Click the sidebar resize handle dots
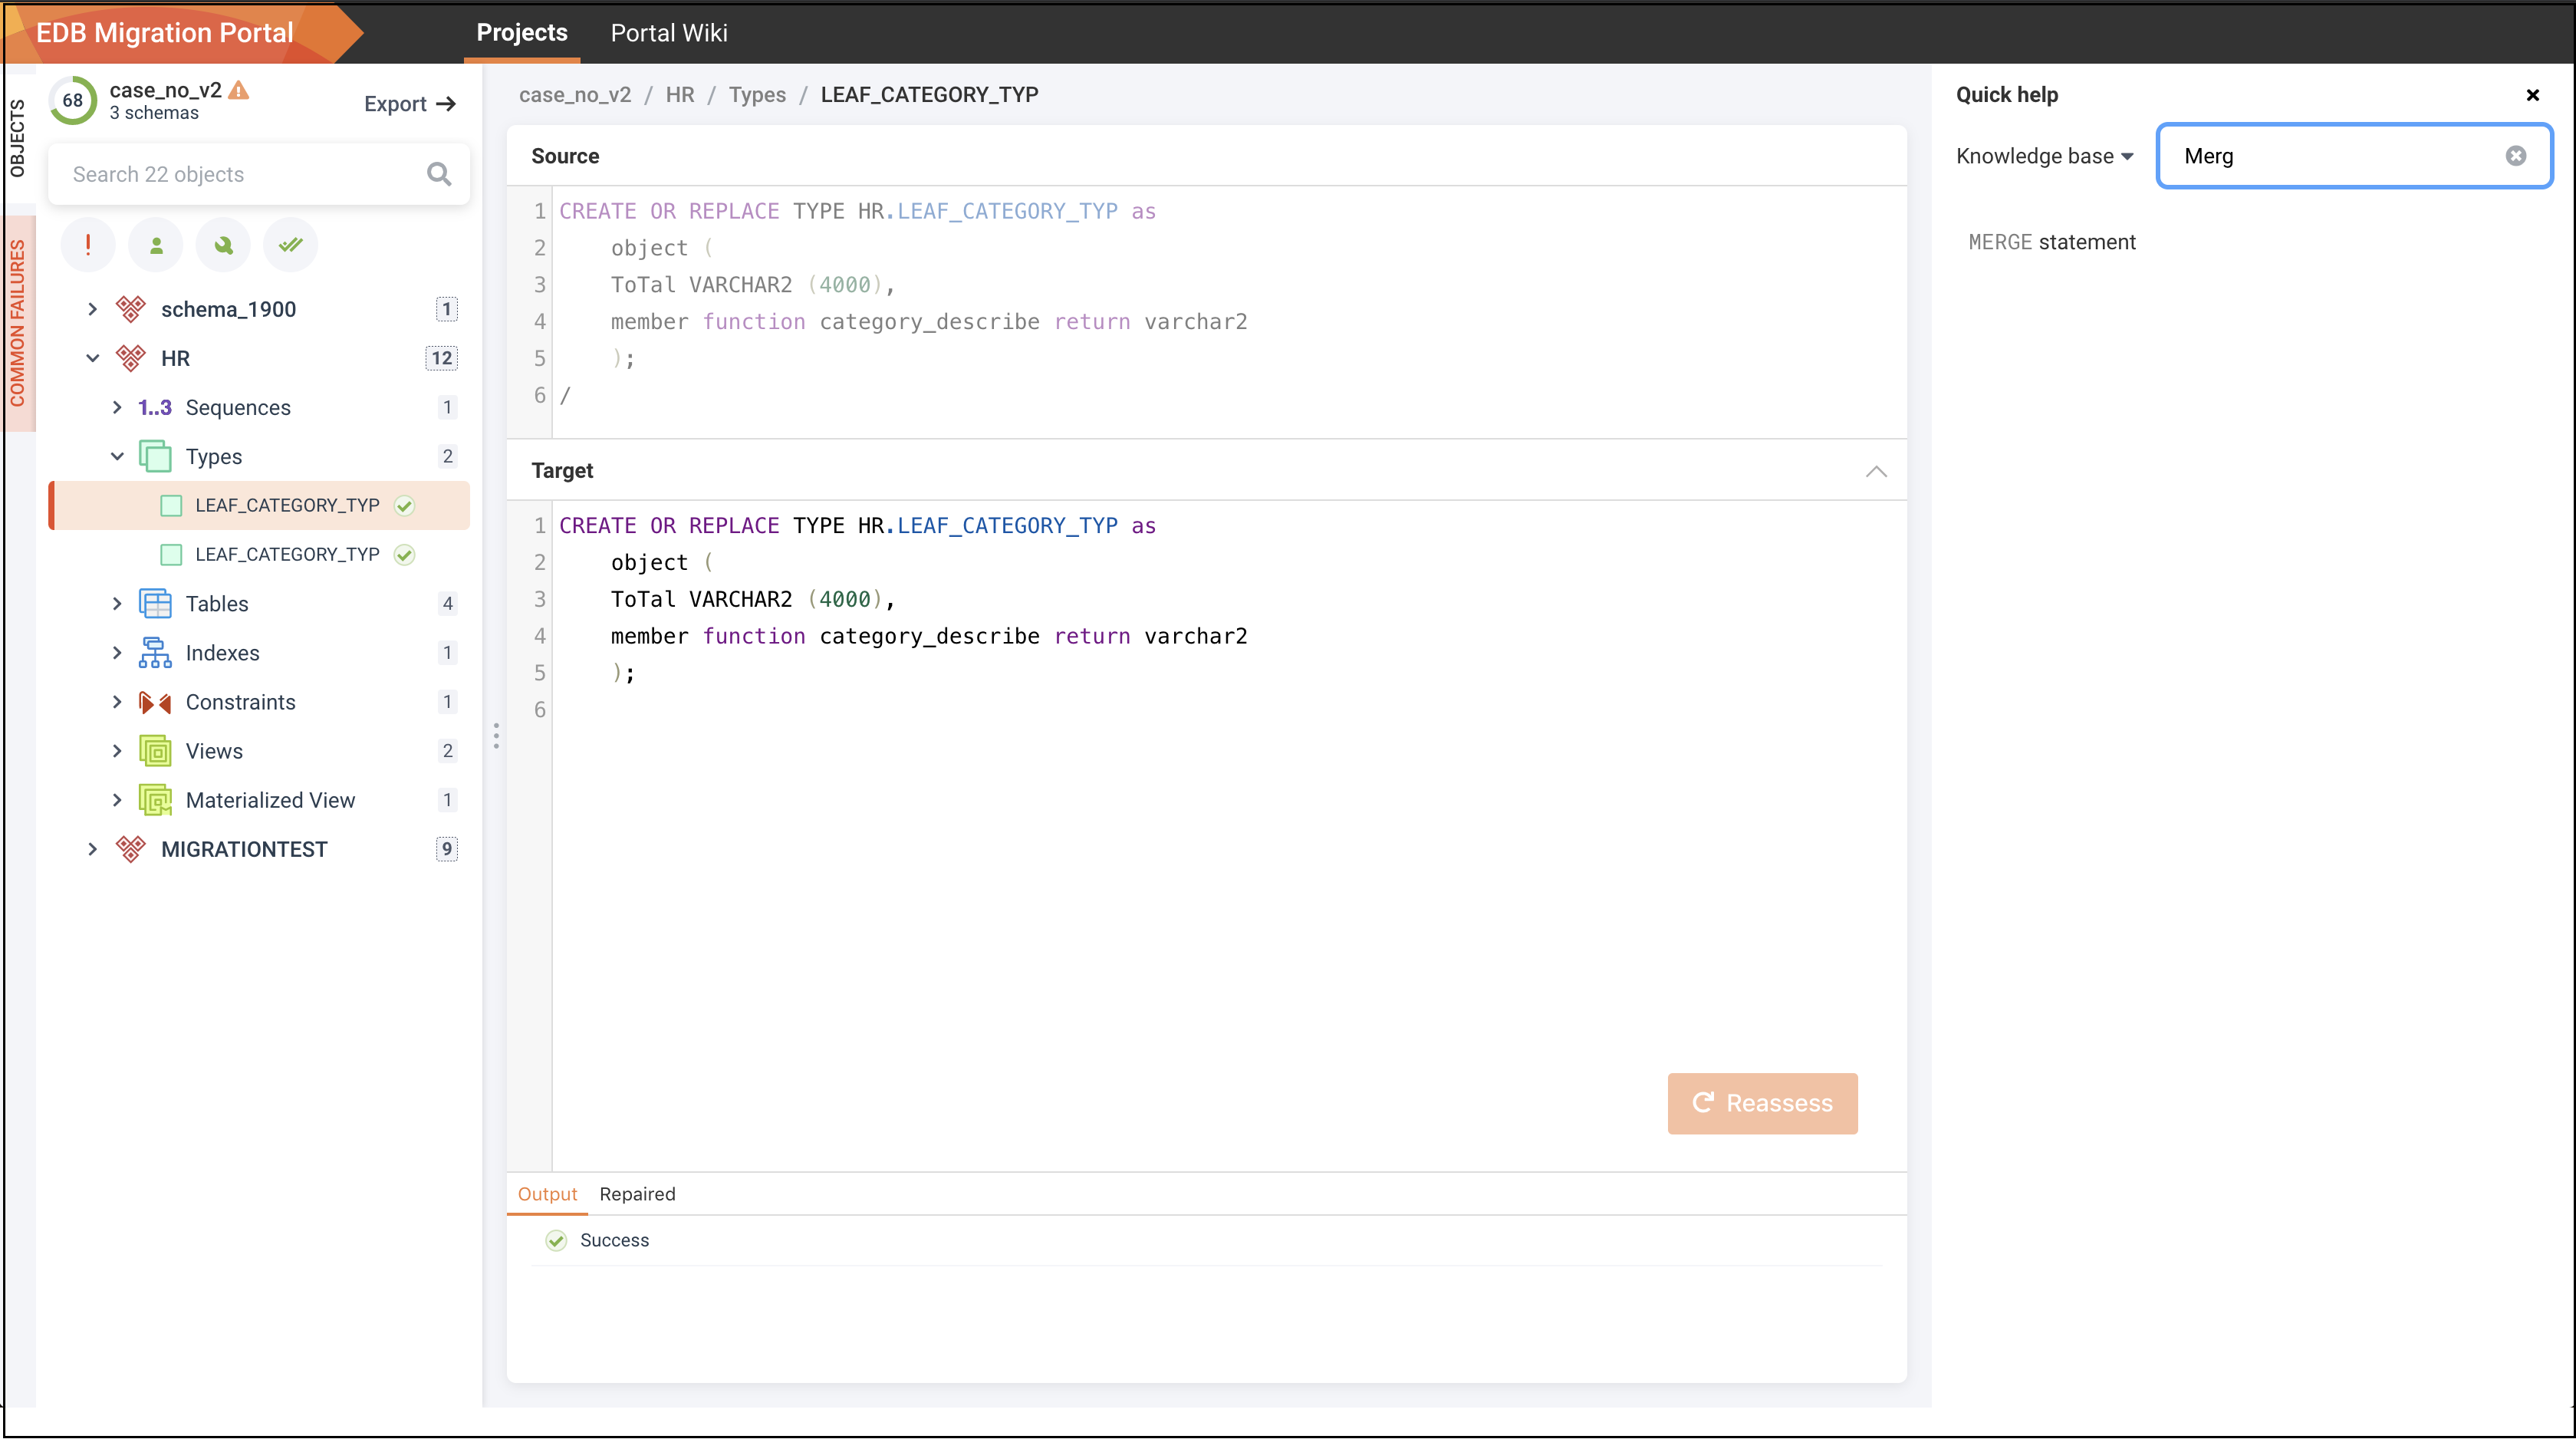This screenshot has height=1439, width=2576. 496,736
